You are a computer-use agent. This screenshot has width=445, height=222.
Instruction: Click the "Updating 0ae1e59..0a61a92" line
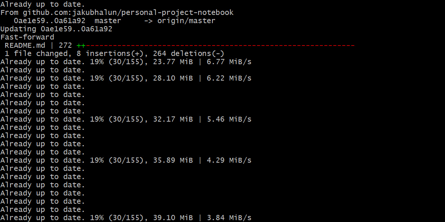(56, 29)
